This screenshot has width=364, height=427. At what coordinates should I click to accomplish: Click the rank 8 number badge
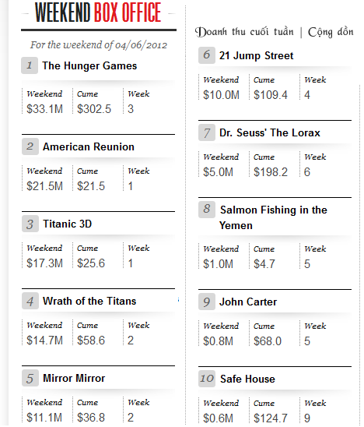click(x=207, y=210)
